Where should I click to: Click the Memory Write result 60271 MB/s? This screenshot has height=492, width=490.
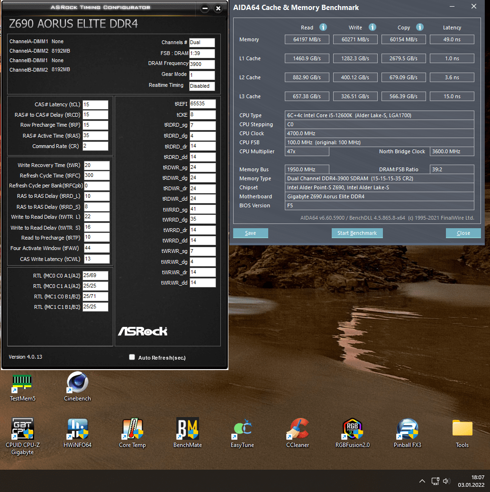click(x=355, y=39)
